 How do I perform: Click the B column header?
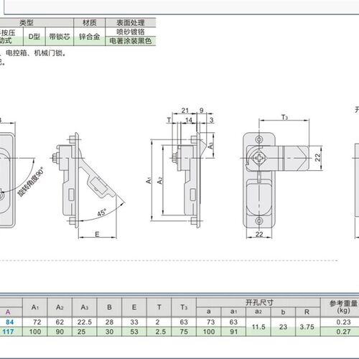[109, 307]
